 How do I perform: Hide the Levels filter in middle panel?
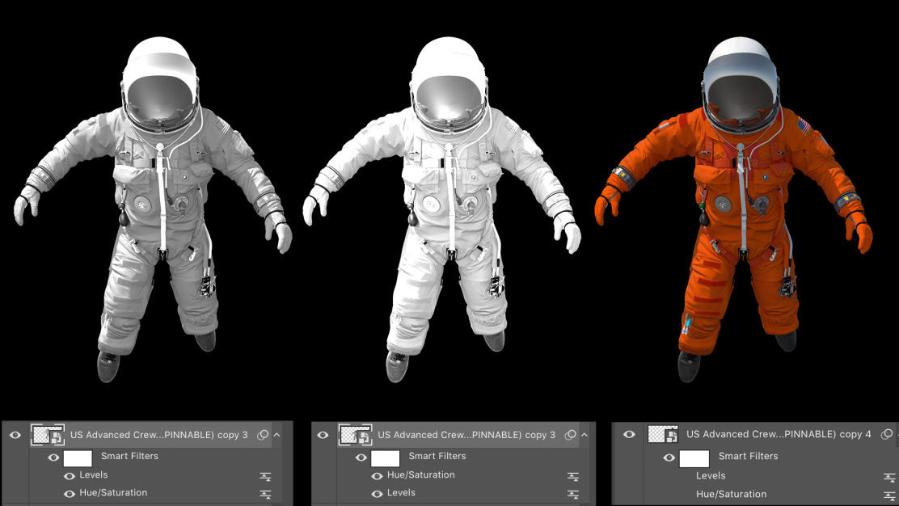[377, 493]
